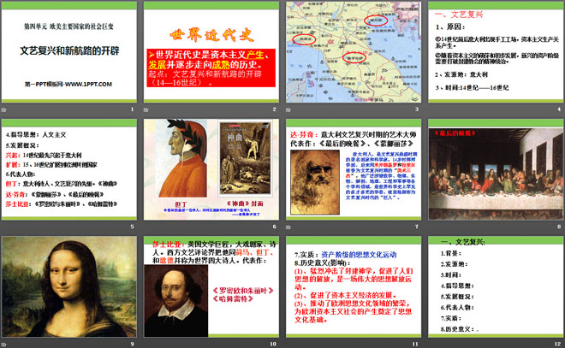Screen dimensions: 565x348
Task: Click the animation star icon under slide 2
Action: 146,109
